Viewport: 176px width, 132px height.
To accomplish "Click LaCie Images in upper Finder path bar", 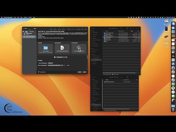I will 115,74.
